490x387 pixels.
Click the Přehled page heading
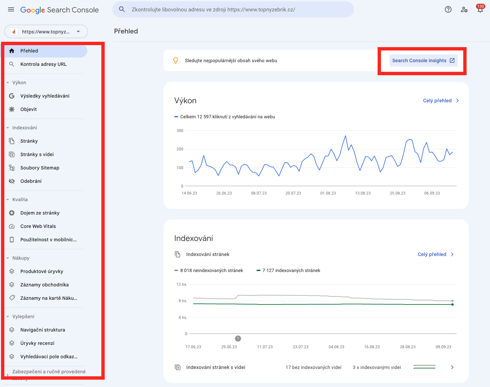pos(126,31)
